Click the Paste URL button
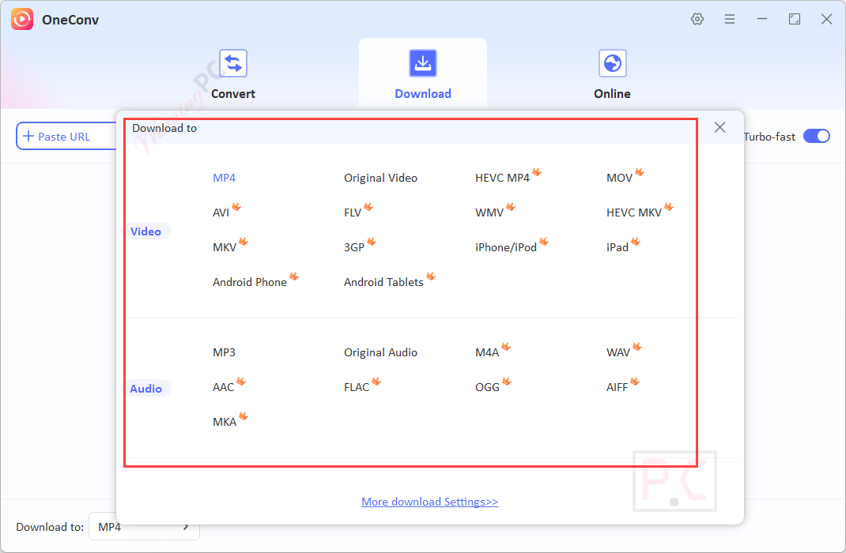This screenshot has width=846, height=553. pos(66,137)
